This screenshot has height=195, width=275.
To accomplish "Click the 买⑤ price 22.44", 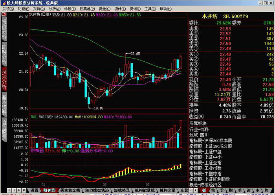I will (225, 74).
